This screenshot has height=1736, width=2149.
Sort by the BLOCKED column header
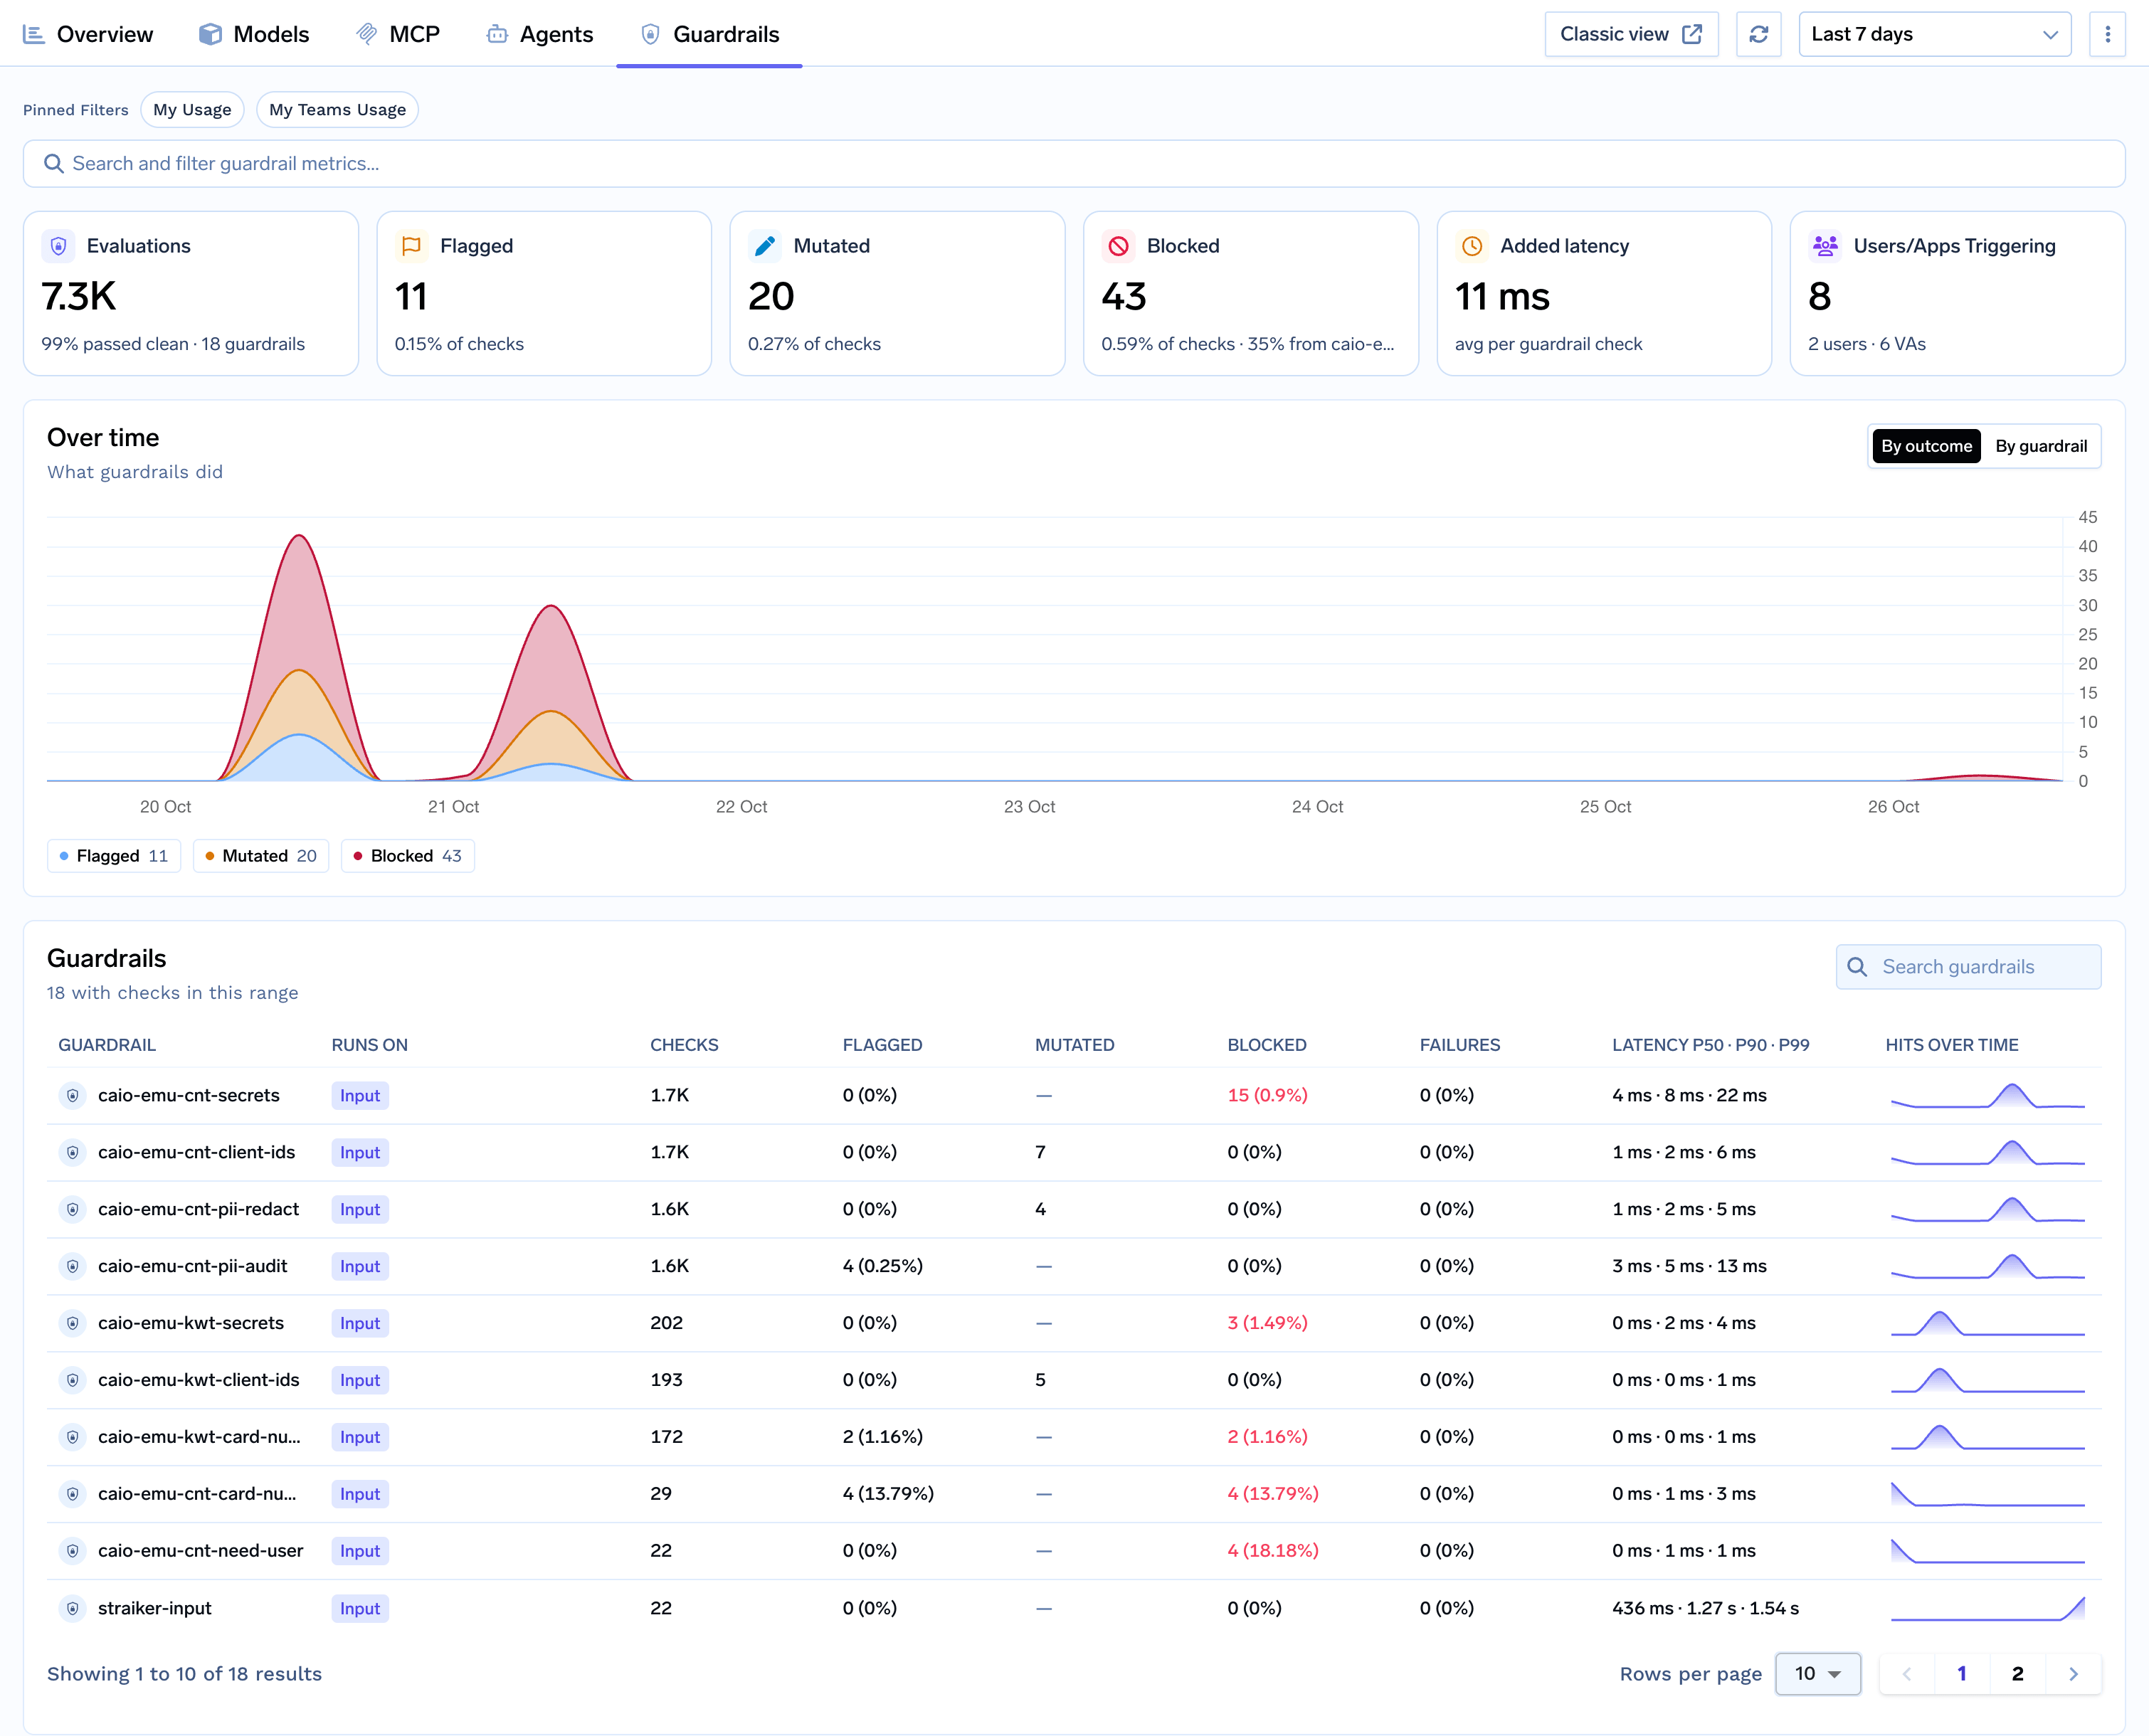1266,1045
